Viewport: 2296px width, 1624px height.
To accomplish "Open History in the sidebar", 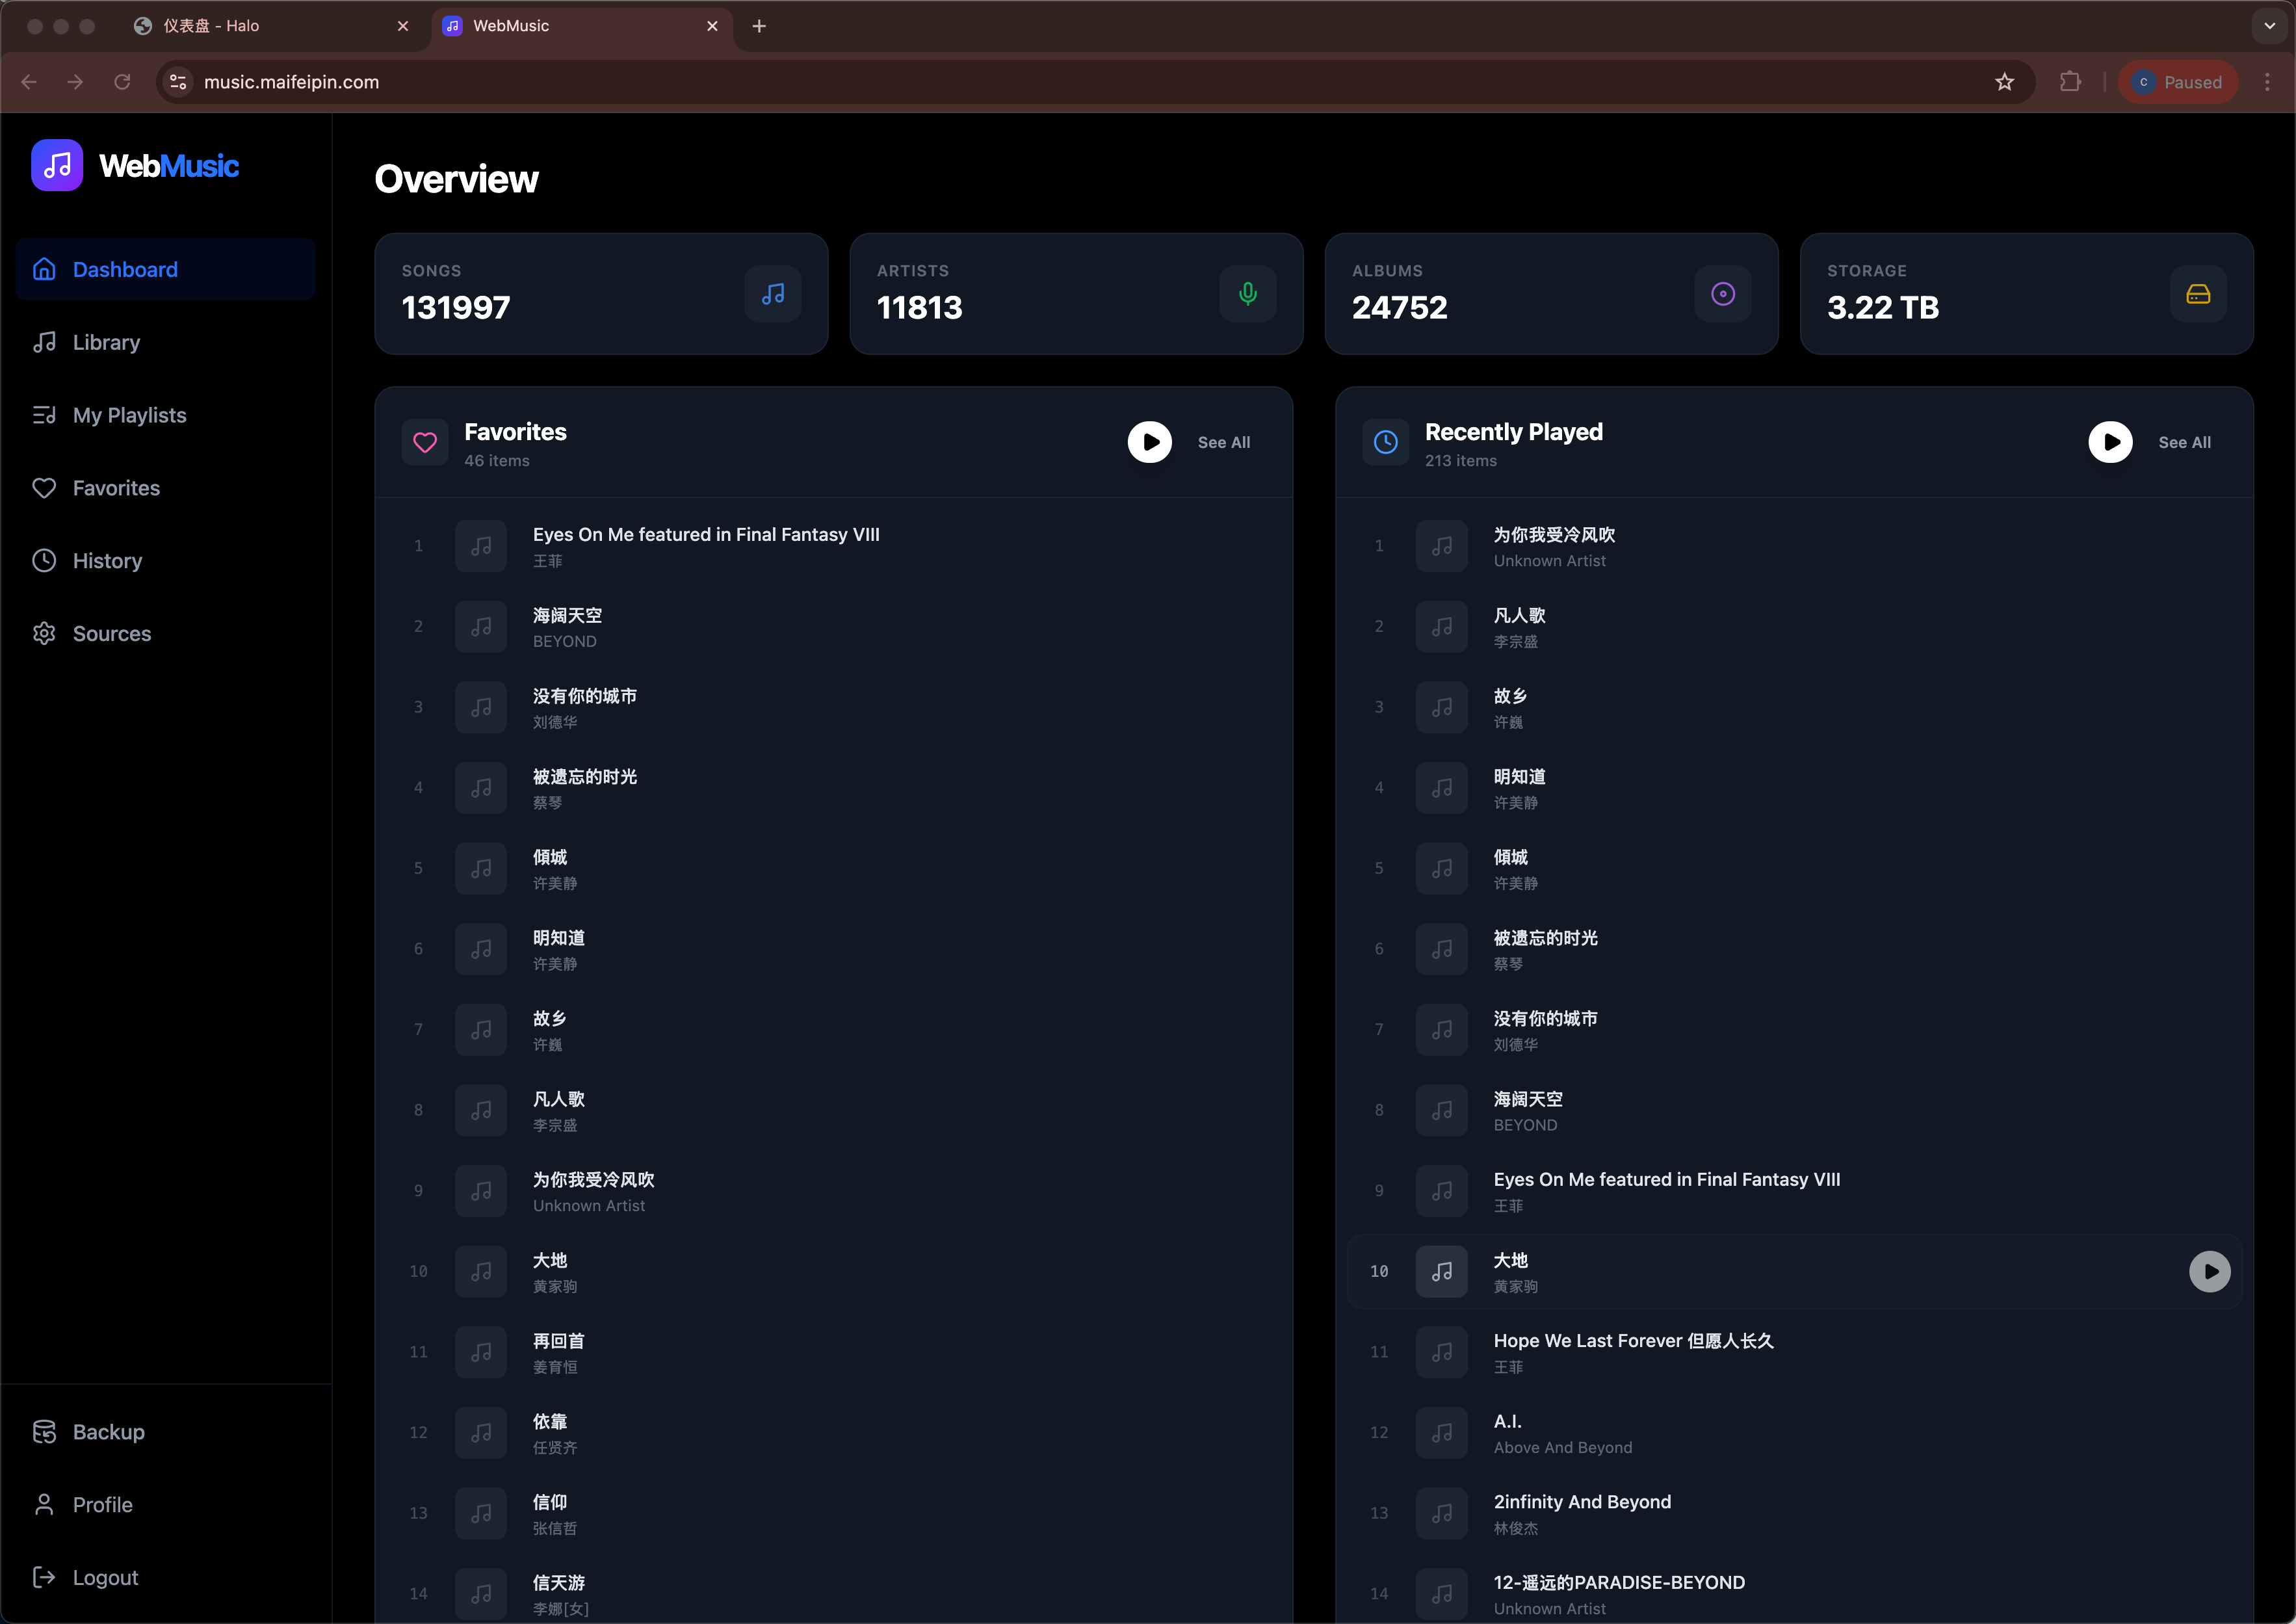I will tap(107, 561).
